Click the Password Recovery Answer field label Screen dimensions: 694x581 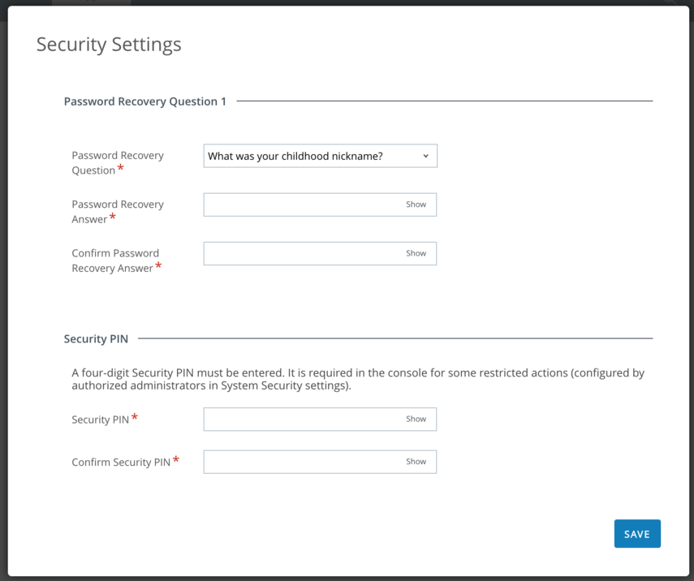[117, 211]
